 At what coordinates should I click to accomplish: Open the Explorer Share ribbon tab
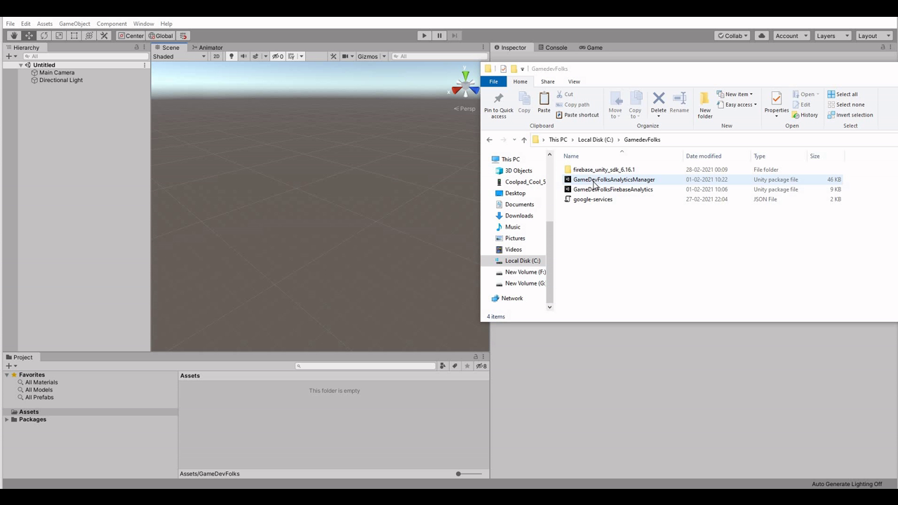click(x=548, y=81)
